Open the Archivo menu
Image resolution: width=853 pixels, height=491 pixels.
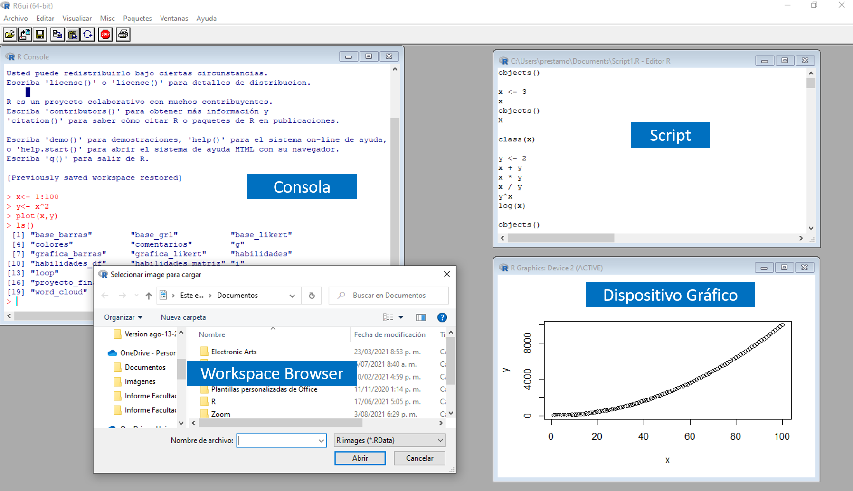point(16,19)
